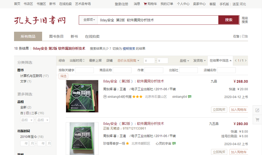The width and height of the screenshot is (262, 155).
Task: Click the 店铺名称 input field
Action: point(226,70)
